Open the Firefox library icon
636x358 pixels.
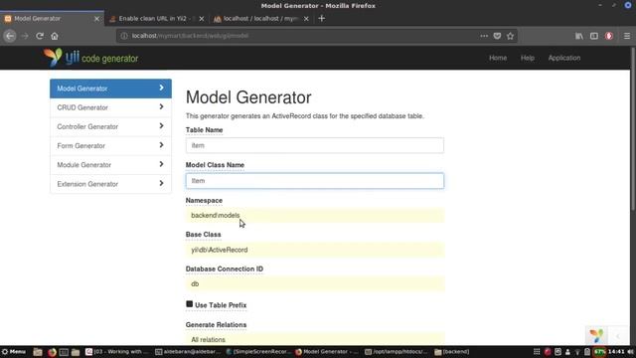[579, 36]
